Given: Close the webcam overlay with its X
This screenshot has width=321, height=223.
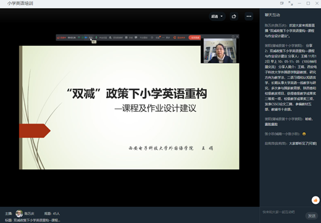Looking at the screenshot, I should tap(237, 36).
